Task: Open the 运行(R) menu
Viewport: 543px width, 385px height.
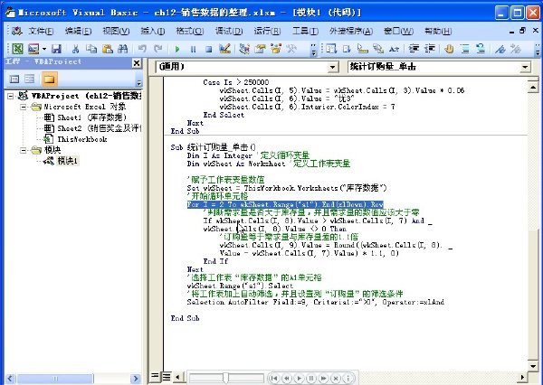Action: [267, 32]
